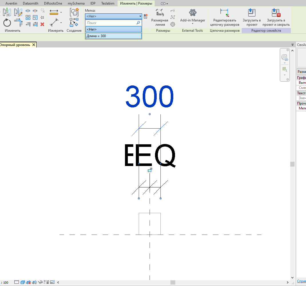Viewport: 306px width, 286px height.
Task: Click the red X Delete icon
Action: click(x=42, y=24)
